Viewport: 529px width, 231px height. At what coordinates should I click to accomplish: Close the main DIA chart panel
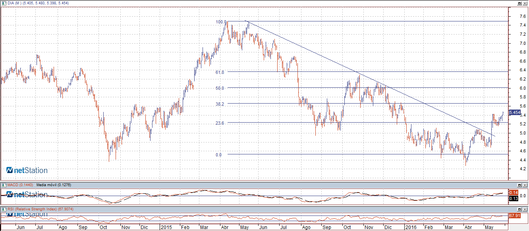pyautogui.click(x=525, y=3)
